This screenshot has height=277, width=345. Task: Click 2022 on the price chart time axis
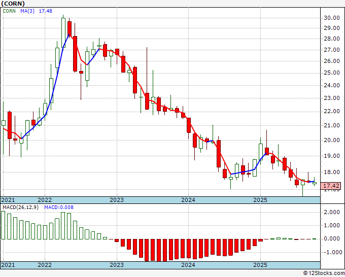45,200
